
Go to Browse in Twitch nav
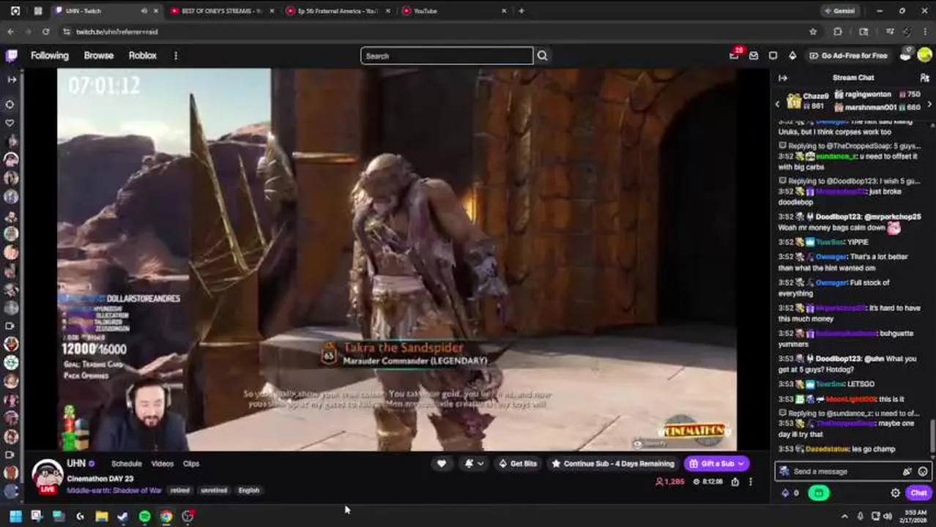pyautogui.click(x=98, y=56)
